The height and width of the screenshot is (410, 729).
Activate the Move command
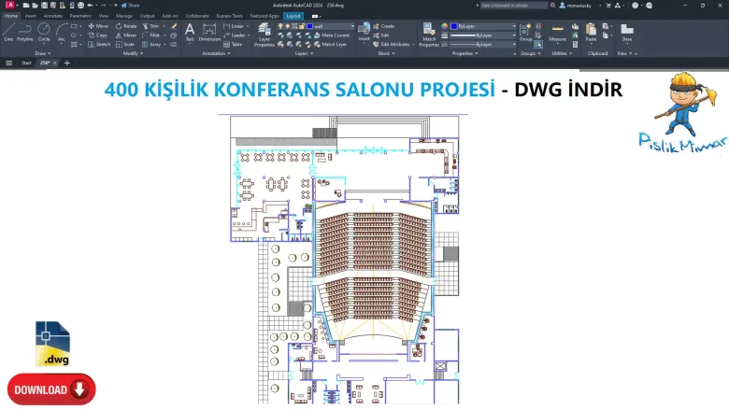(98, 26)
